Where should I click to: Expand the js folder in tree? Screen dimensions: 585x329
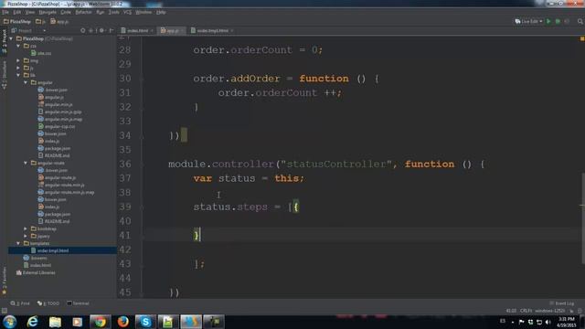pos(18,68)
